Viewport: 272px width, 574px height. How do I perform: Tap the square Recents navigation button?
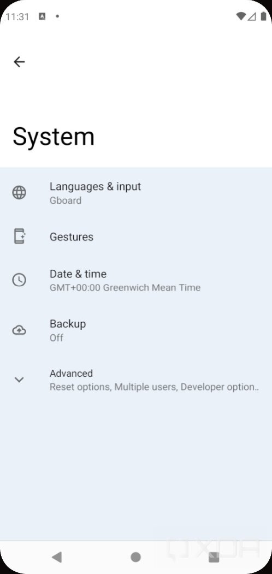[214, 557]
